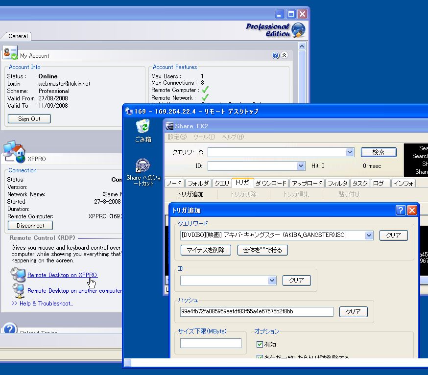Clear the dialog query word with クリア
The height and width of the screenshot is (375, 428).
[394, 235]
